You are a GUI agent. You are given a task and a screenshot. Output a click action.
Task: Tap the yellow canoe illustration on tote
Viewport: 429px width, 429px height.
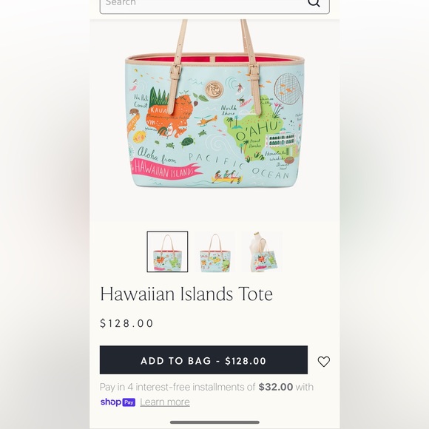click(226, 177)
